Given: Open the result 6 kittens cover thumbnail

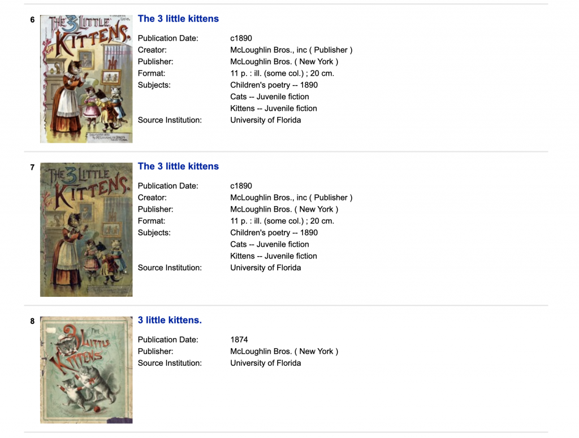Looking at the screenshot, I should point(86,79).
